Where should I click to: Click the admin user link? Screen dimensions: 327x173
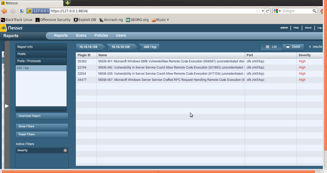pyautogui.click(x=284, y=27)
